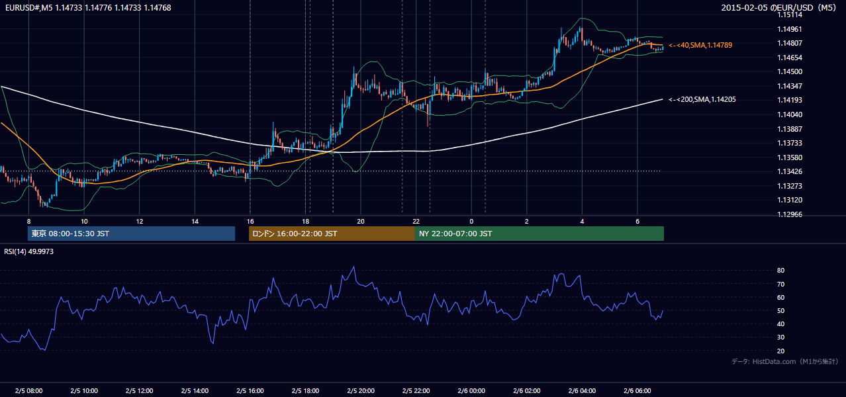Click the 2/5 08:00 time axis label

[x=28, y=391]
